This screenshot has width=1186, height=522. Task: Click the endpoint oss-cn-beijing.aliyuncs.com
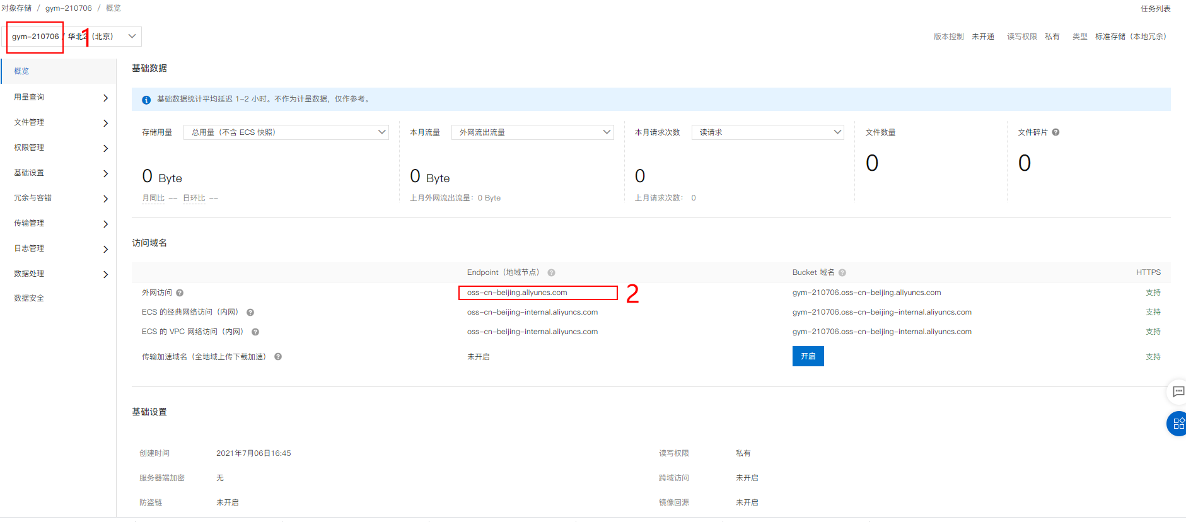517,293
